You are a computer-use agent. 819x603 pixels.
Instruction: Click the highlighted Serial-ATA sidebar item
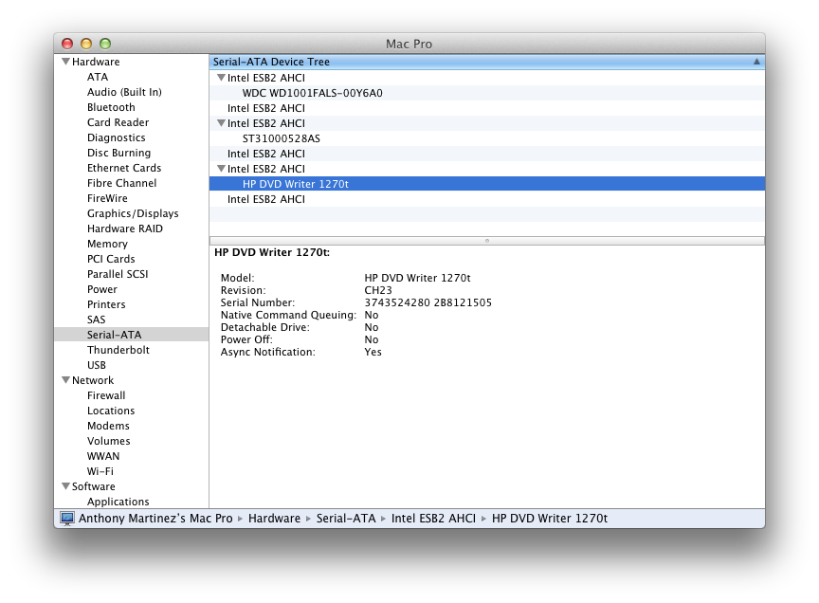coord(131,335)
